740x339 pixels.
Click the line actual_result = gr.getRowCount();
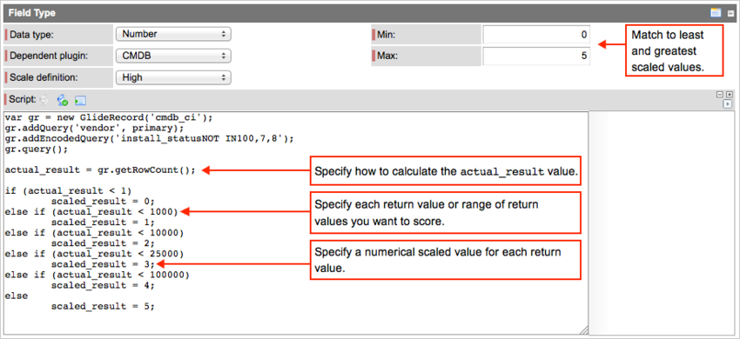point(100,170)
